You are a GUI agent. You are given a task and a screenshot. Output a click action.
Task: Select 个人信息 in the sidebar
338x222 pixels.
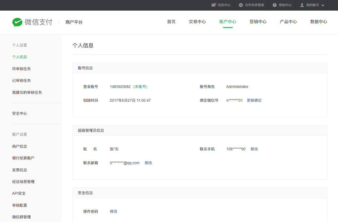click(20, 57)
